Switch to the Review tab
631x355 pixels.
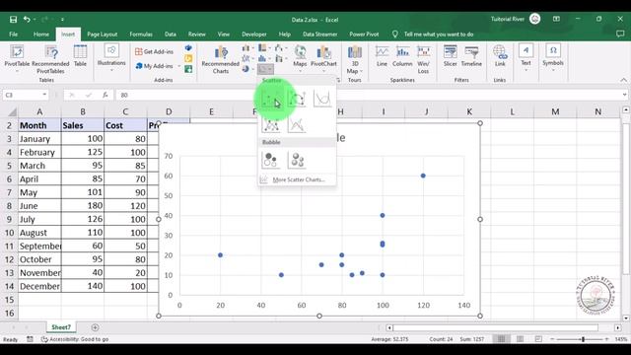197,35
